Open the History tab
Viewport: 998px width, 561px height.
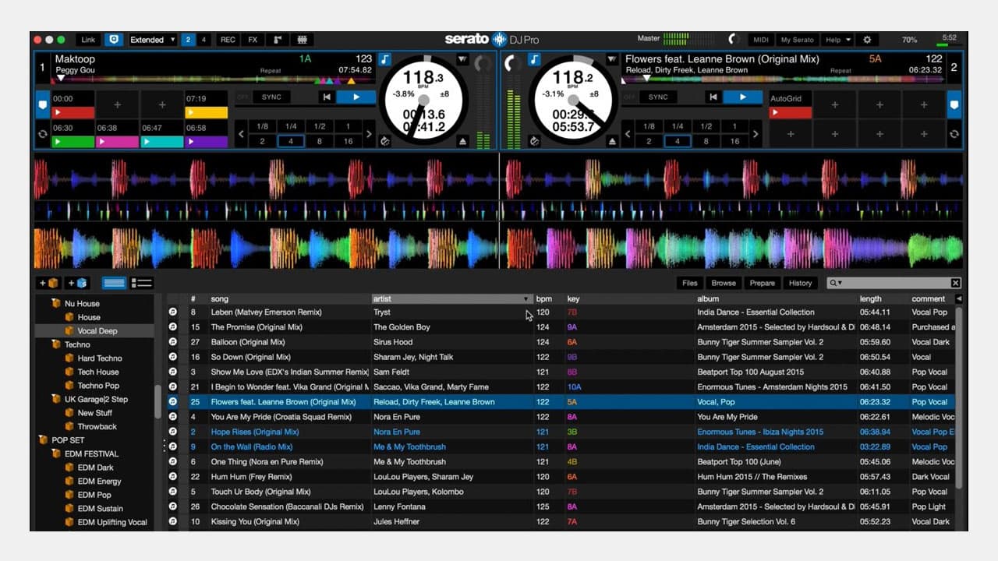(x=800, y=283)
